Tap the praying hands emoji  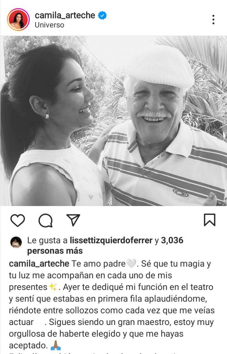[x=56, y=345]
